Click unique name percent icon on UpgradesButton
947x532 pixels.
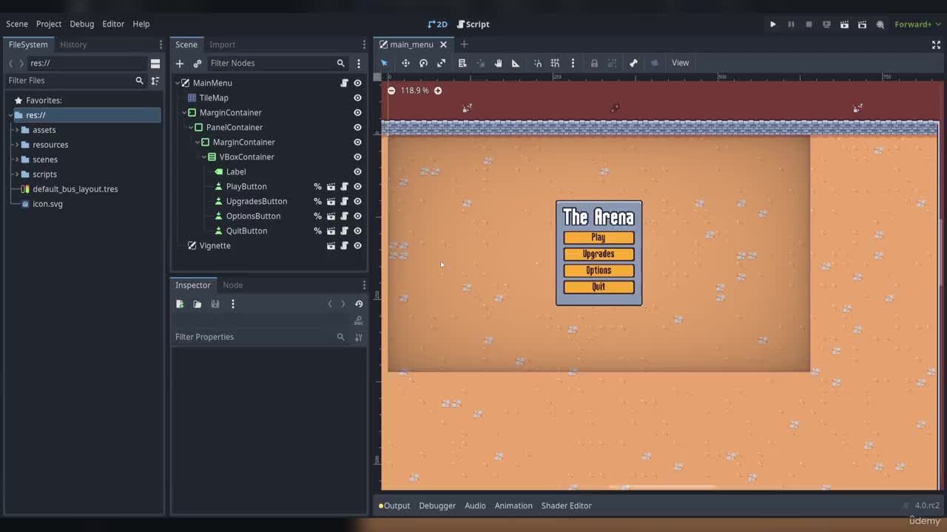317,201
